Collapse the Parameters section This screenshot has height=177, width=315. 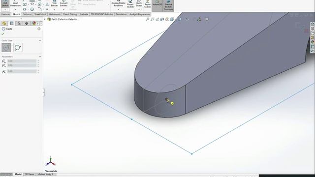pos(40,57)
